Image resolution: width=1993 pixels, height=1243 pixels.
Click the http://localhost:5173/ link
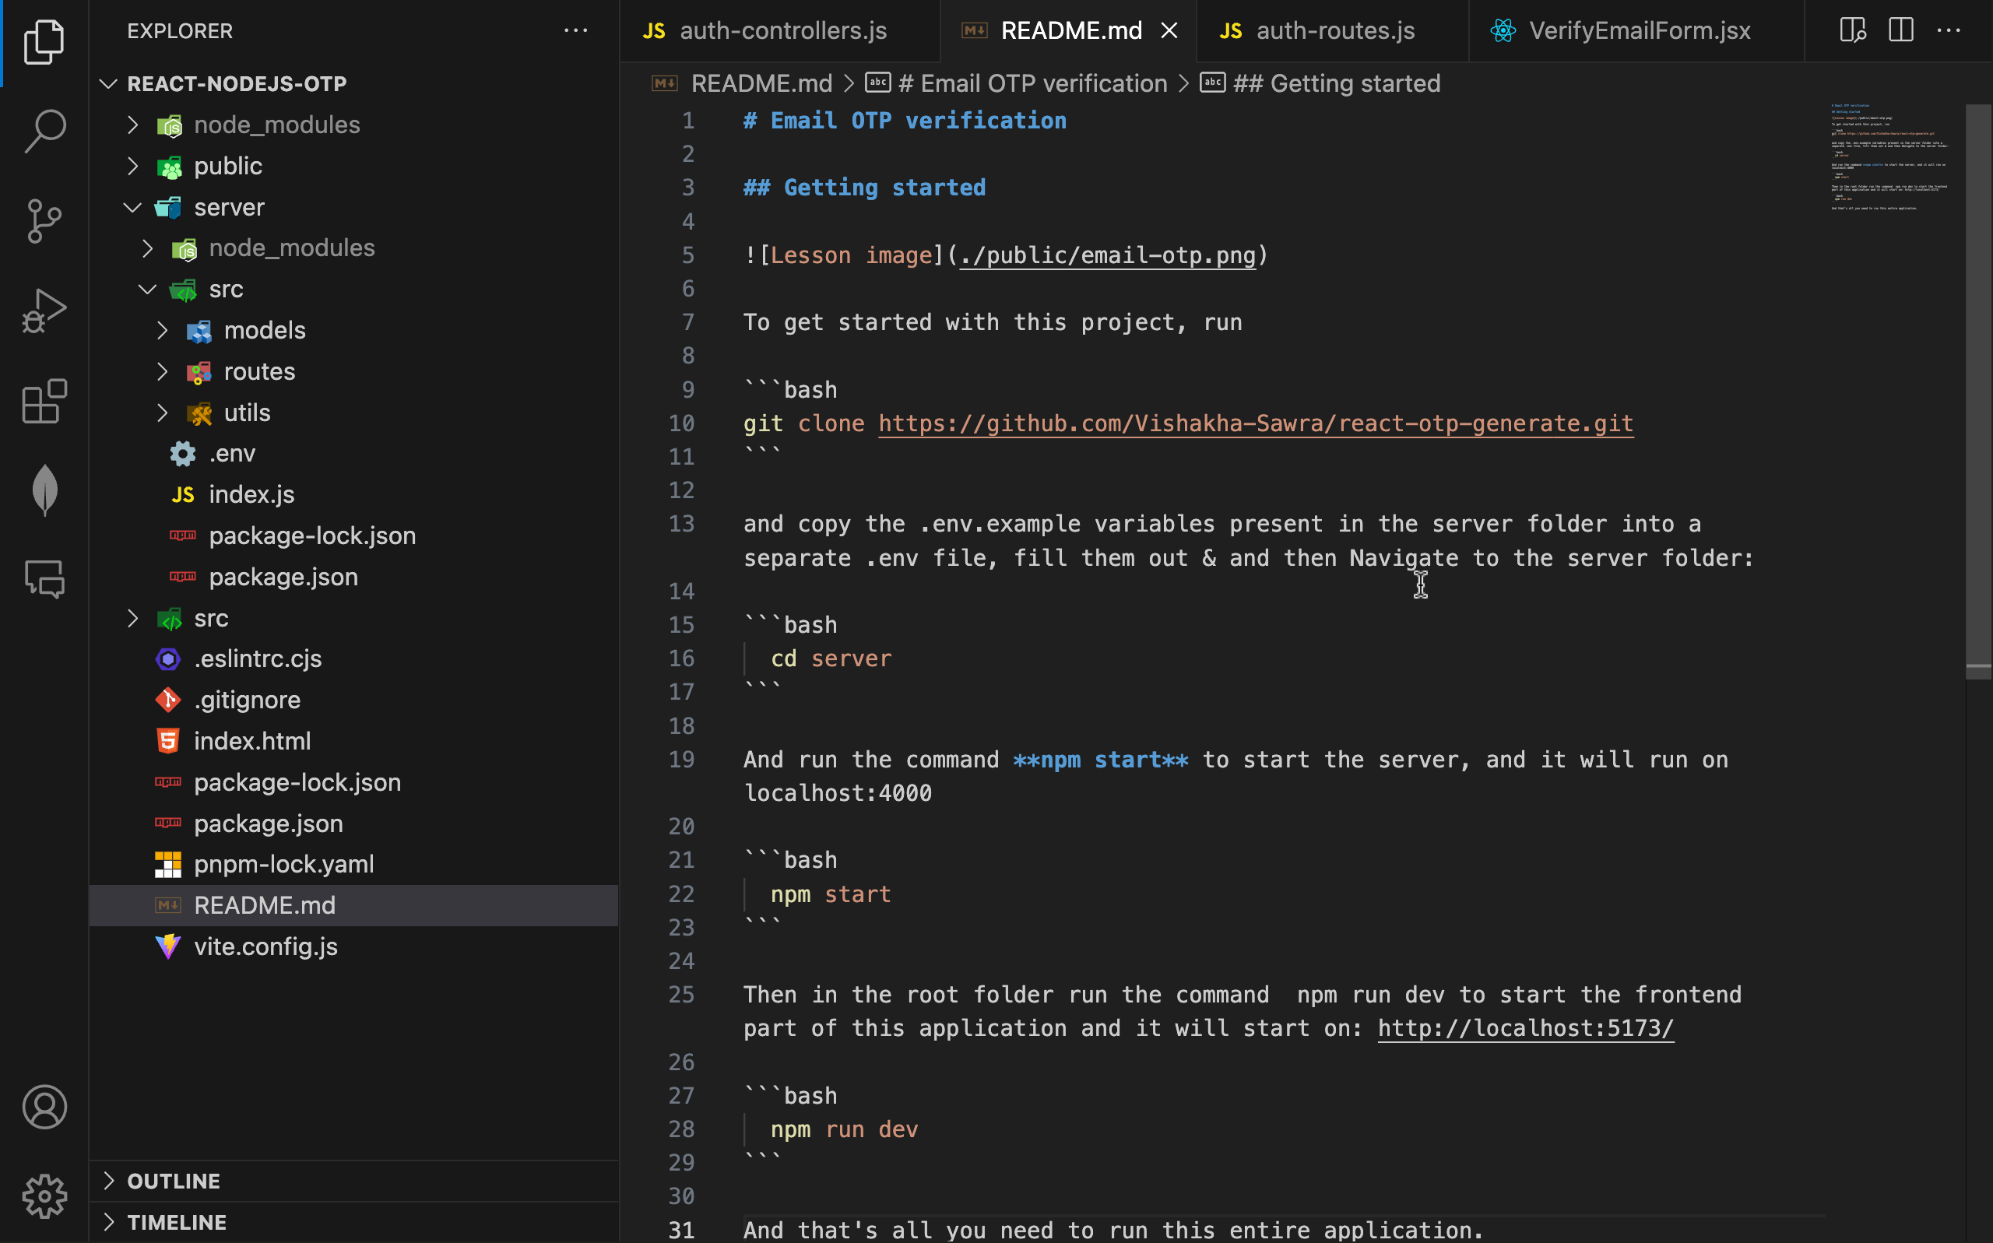[x=1525, y=1028]
